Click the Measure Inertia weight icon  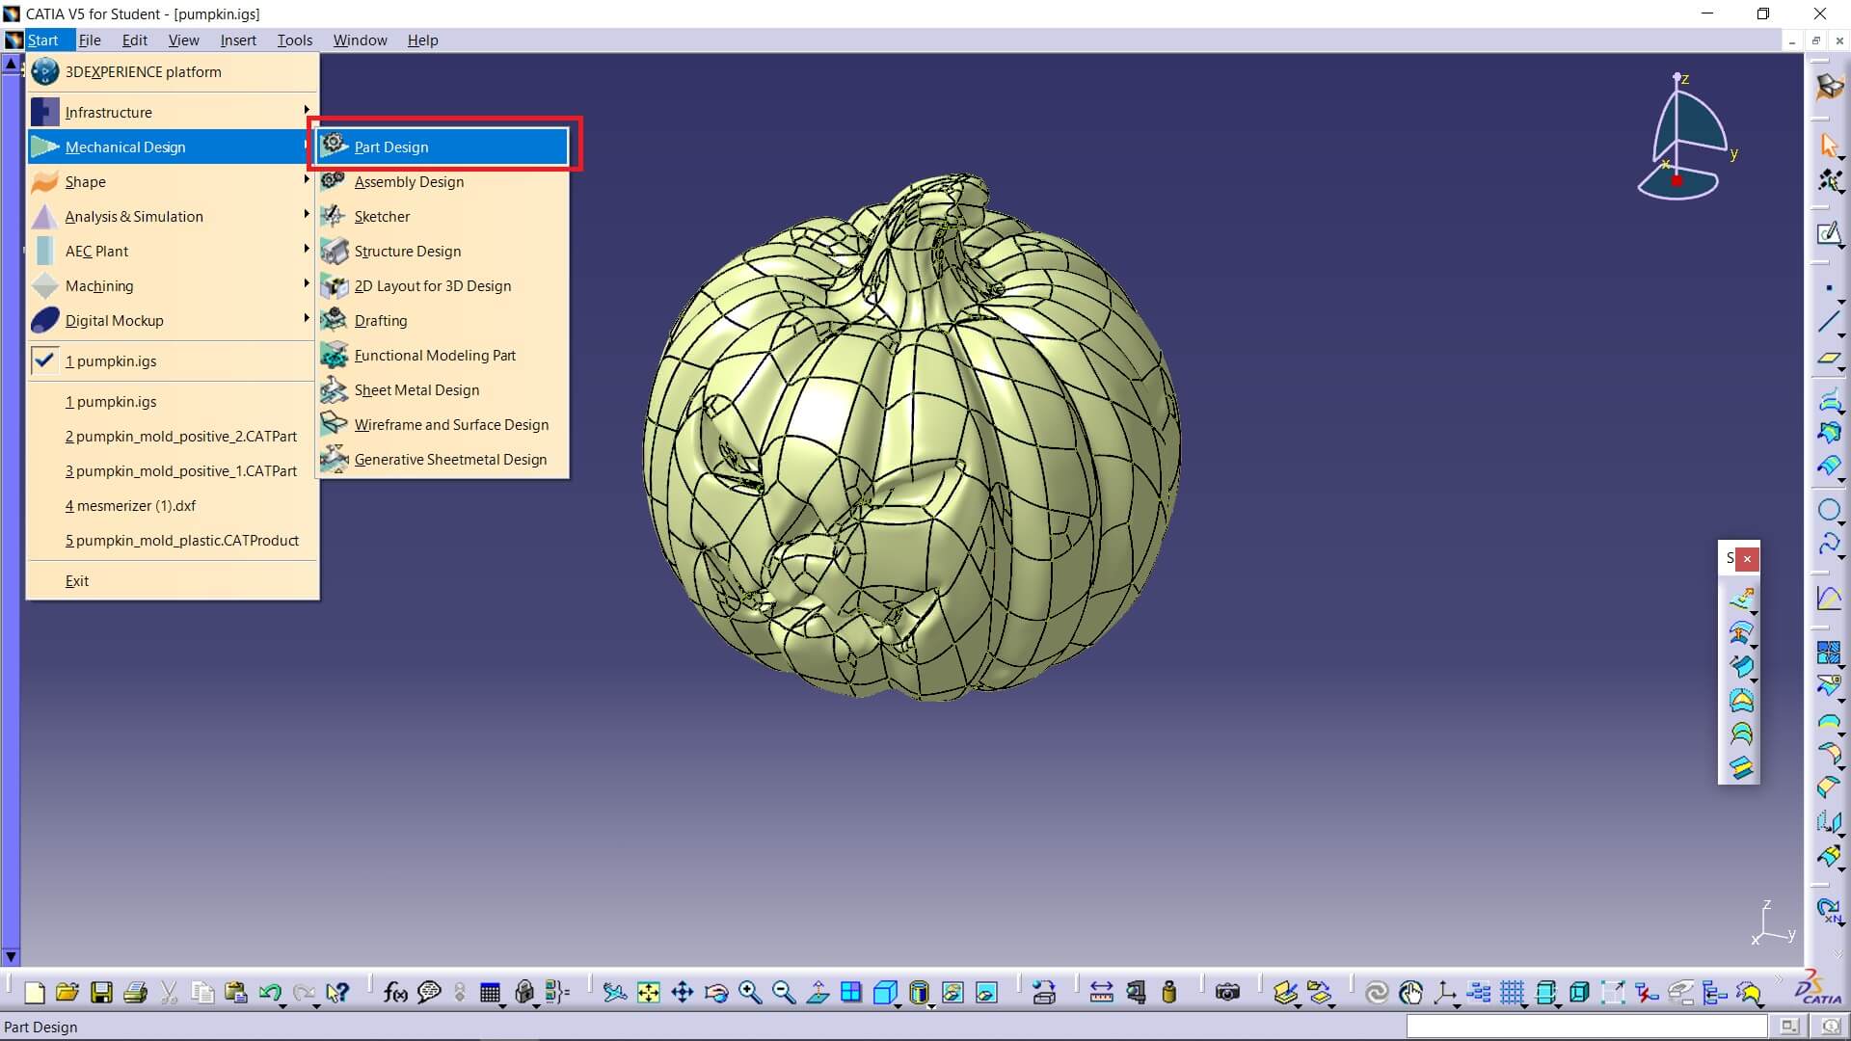tap(1168, 992)
